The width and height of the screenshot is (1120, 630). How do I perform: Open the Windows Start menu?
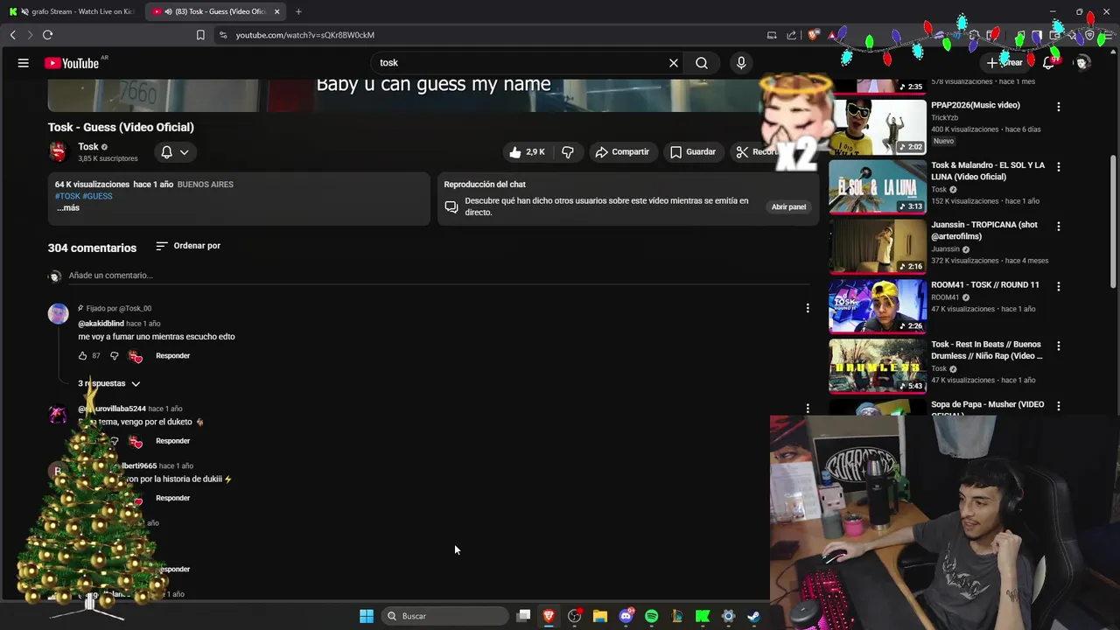(367, 616)
